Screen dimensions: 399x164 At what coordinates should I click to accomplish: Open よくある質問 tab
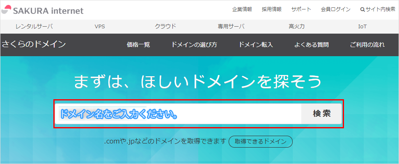[x=311, y=45]
